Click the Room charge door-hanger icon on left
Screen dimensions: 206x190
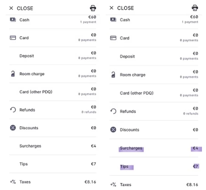tap(13, 74)
